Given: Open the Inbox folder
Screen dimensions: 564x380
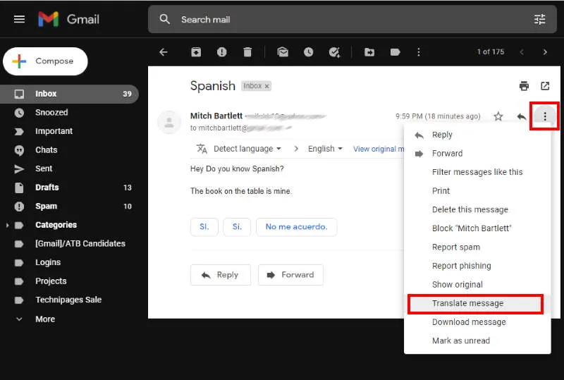Looking at the screenshot, I should pos(69,94).
